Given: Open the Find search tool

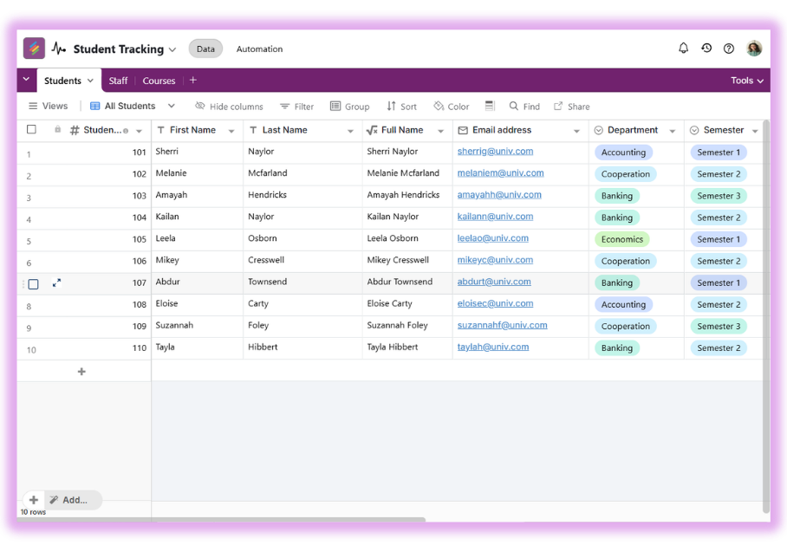Looking at the screenshot, I should tap(524, 107).
